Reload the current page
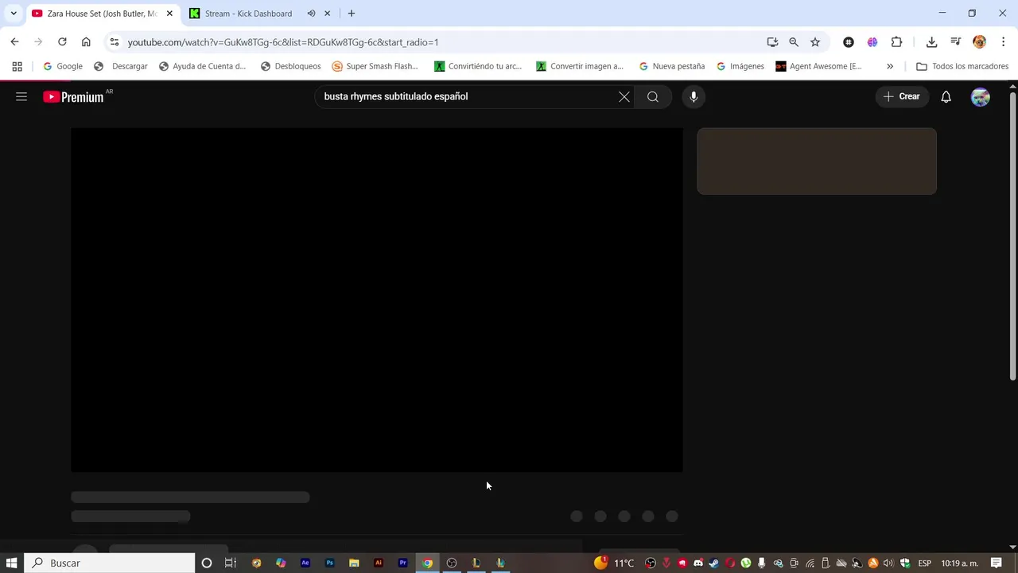The height and width of the screenshot is (573, 1018). click(62, 42)
